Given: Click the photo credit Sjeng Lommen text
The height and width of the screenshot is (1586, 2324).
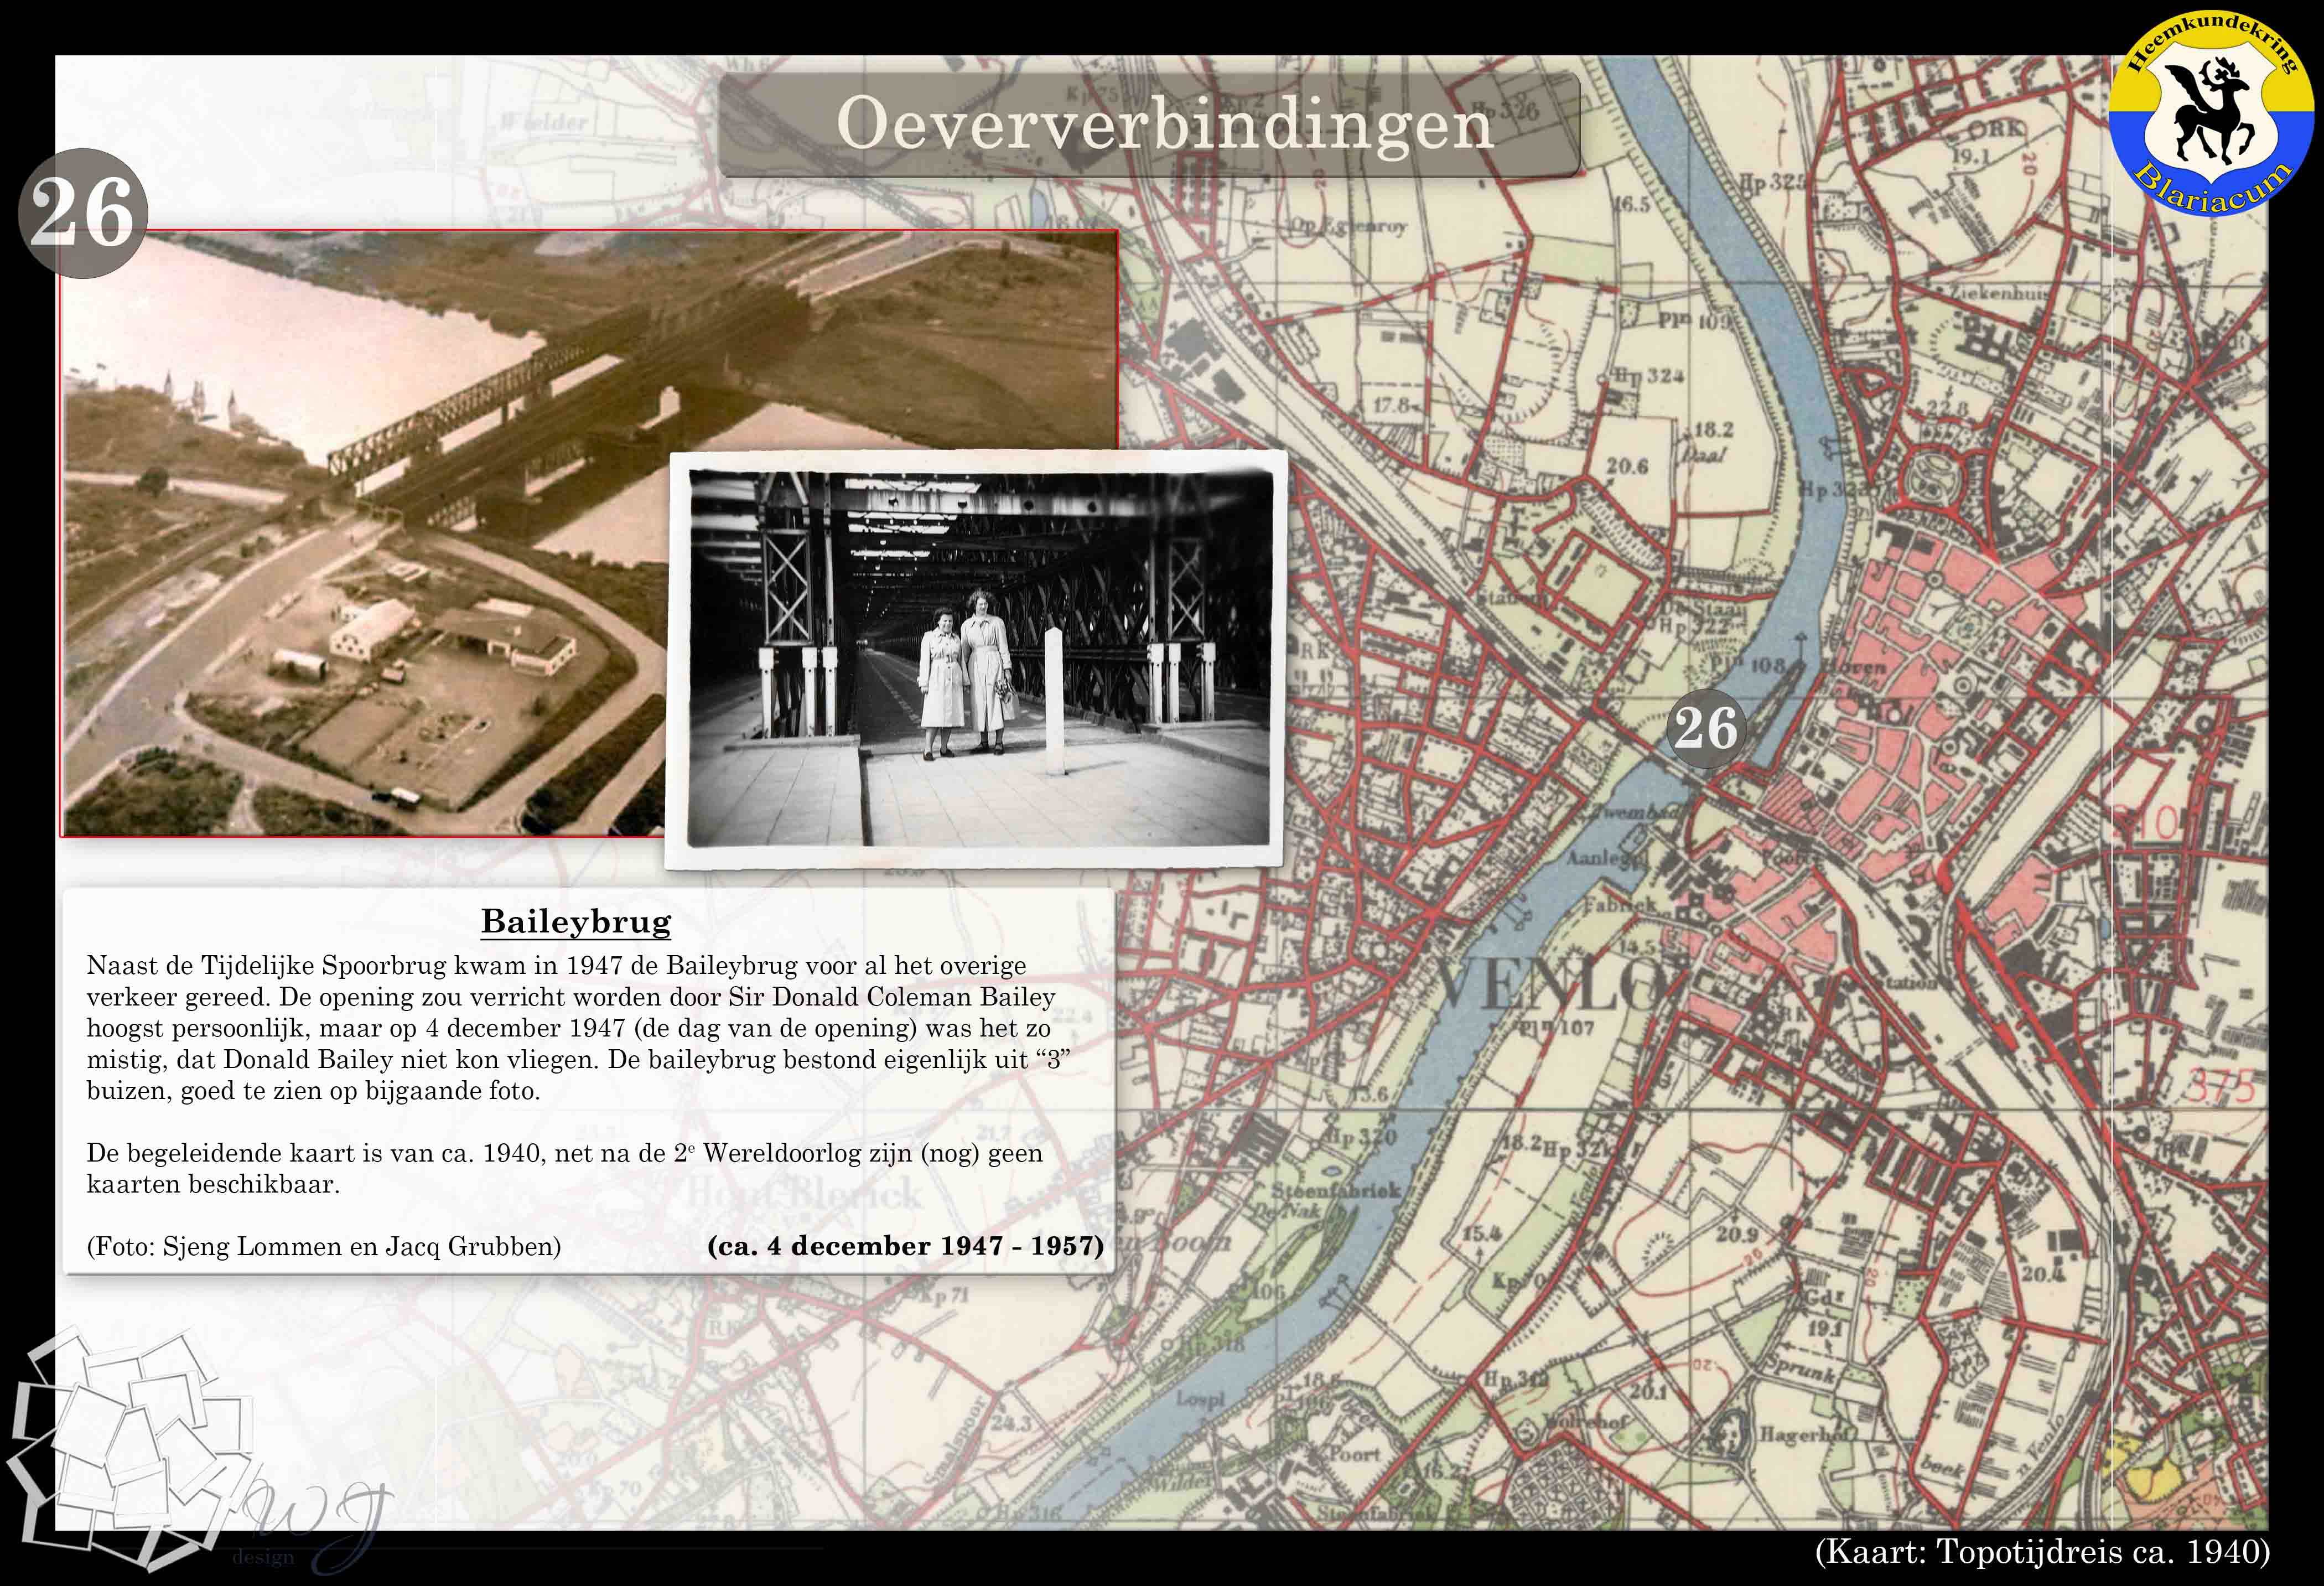Looking at the screenshot, I should click(324, 1246).
